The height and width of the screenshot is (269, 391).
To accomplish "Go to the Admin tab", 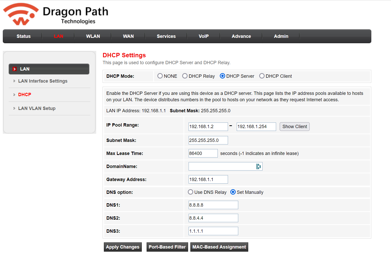I will point(281,36).
